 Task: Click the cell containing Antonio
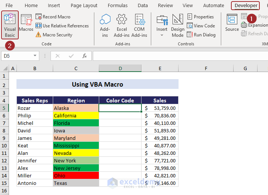tap(35, 183)
